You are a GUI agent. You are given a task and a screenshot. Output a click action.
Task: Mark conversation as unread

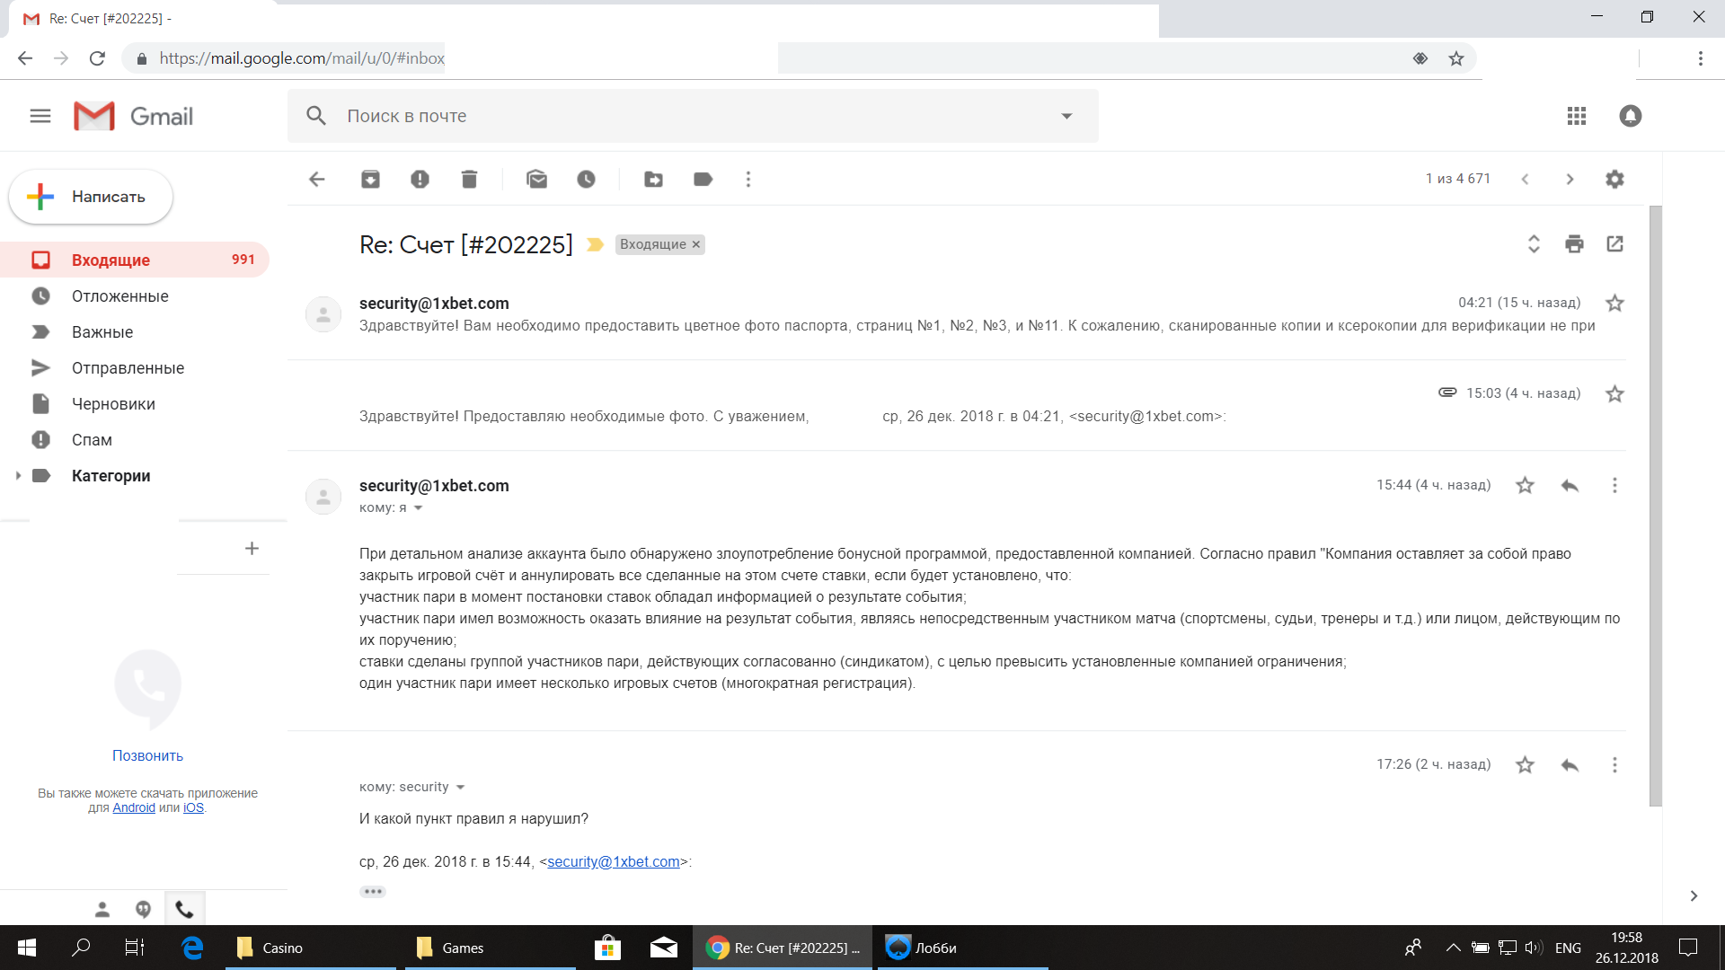coord(537,179)
